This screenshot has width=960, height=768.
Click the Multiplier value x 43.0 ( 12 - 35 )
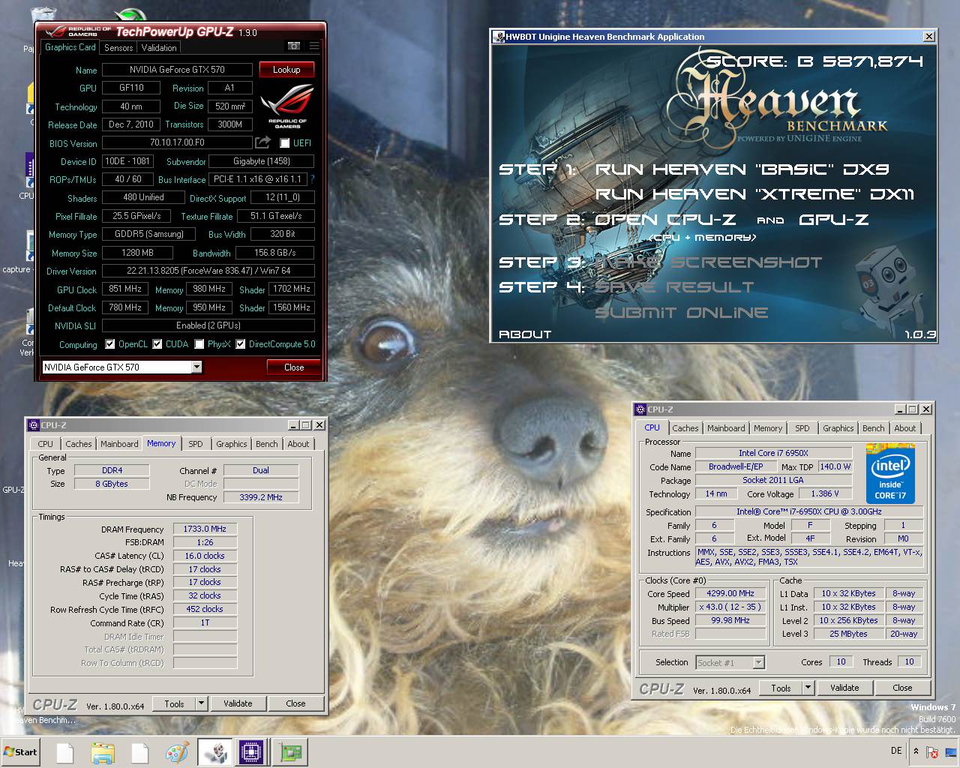coord(730,607)
